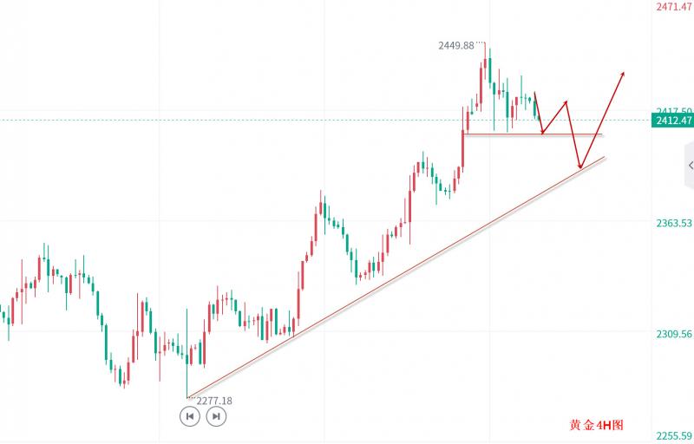The image size is (694, 444).
Task: Click the 2309.56 price axis label
Action: (x=673, y=333)
